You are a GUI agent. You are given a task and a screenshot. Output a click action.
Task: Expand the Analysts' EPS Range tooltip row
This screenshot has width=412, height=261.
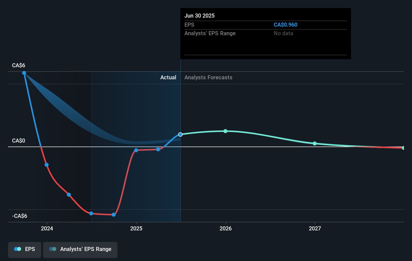click(210, 33)
